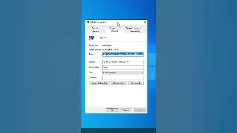This screenshot has height=133, width=237.
Task: Click the Cancel button
Action: [126, 110]
